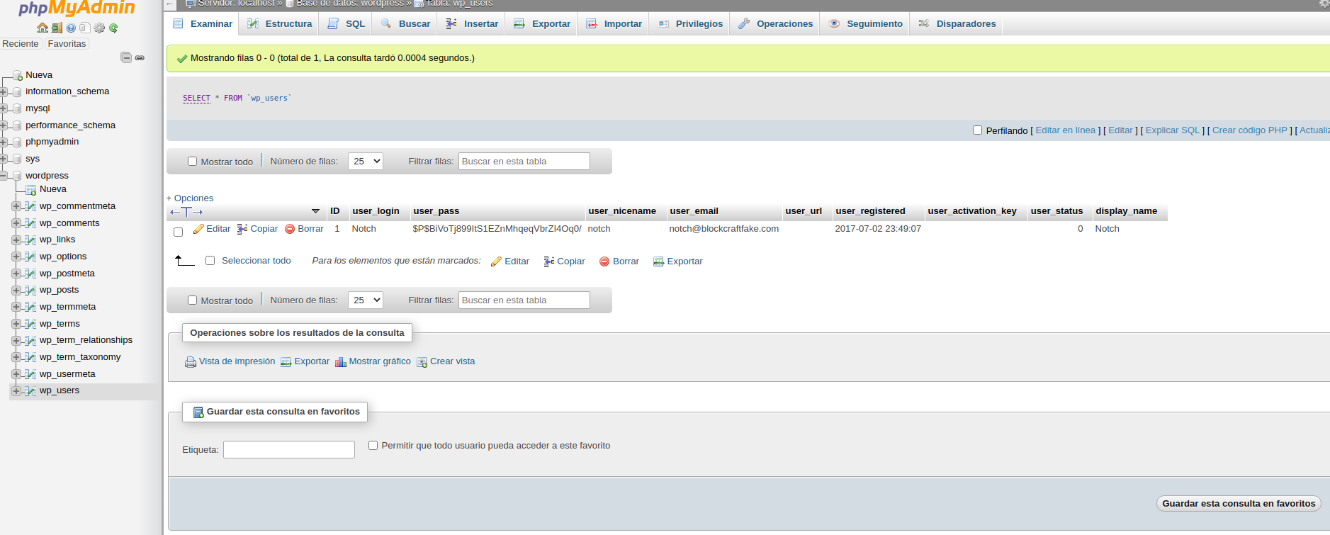This screenshot has height=535, width=1330.
Task: Click the table icon beside wp_users in tree
Action: pyautogui.click(x=30, y=391)
